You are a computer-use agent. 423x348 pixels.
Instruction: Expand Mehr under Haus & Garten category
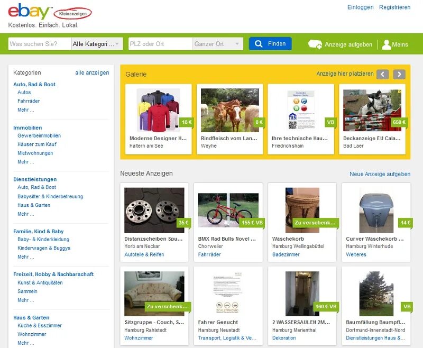[25, 343]
